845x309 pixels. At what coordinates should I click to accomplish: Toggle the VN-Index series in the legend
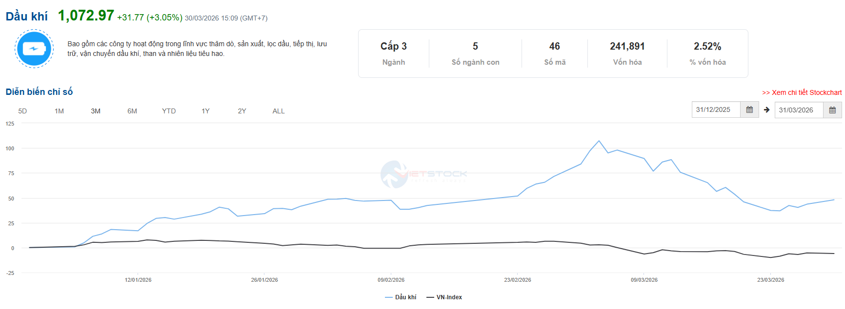click(444, 297)
